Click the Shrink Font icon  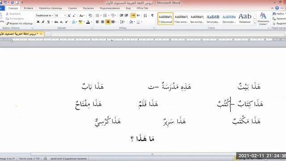[74, 16]
